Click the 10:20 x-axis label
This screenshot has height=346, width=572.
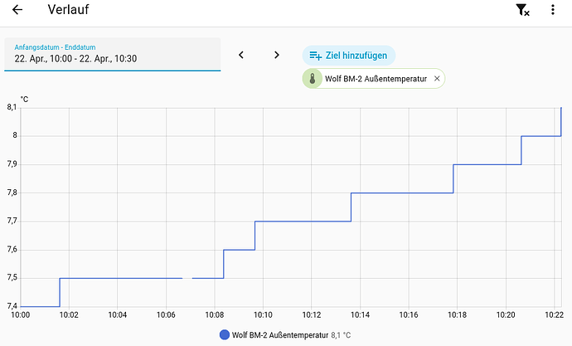pyautogui.click(x=506, y=315)
